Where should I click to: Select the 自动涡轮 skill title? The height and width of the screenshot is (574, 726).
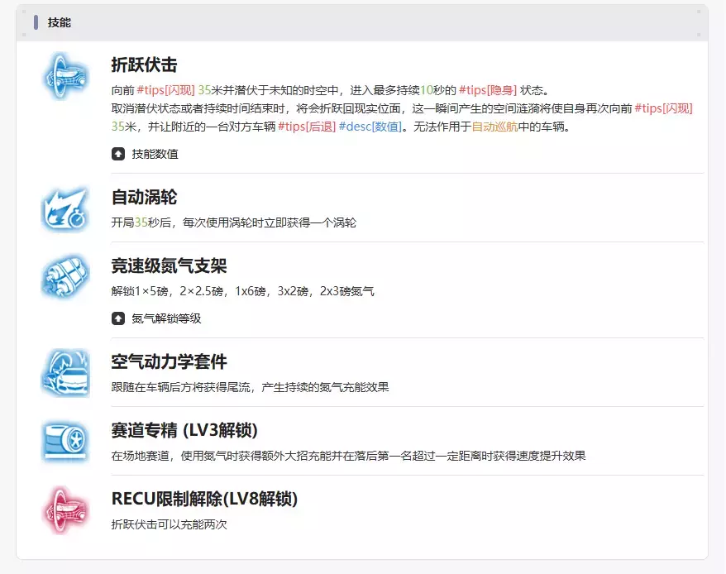pyautogui.click(x=144, y=198)
